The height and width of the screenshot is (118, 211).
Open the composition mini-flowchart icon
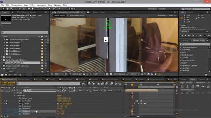pos(84,84)
